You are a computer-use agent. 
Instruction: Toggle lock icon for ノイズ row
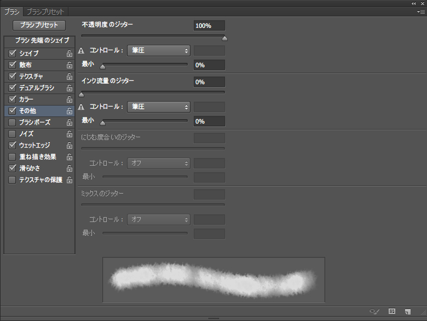pos(70,134)
